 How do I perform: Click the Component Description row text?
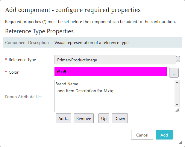pyautogui.click(x=91, y=43)
